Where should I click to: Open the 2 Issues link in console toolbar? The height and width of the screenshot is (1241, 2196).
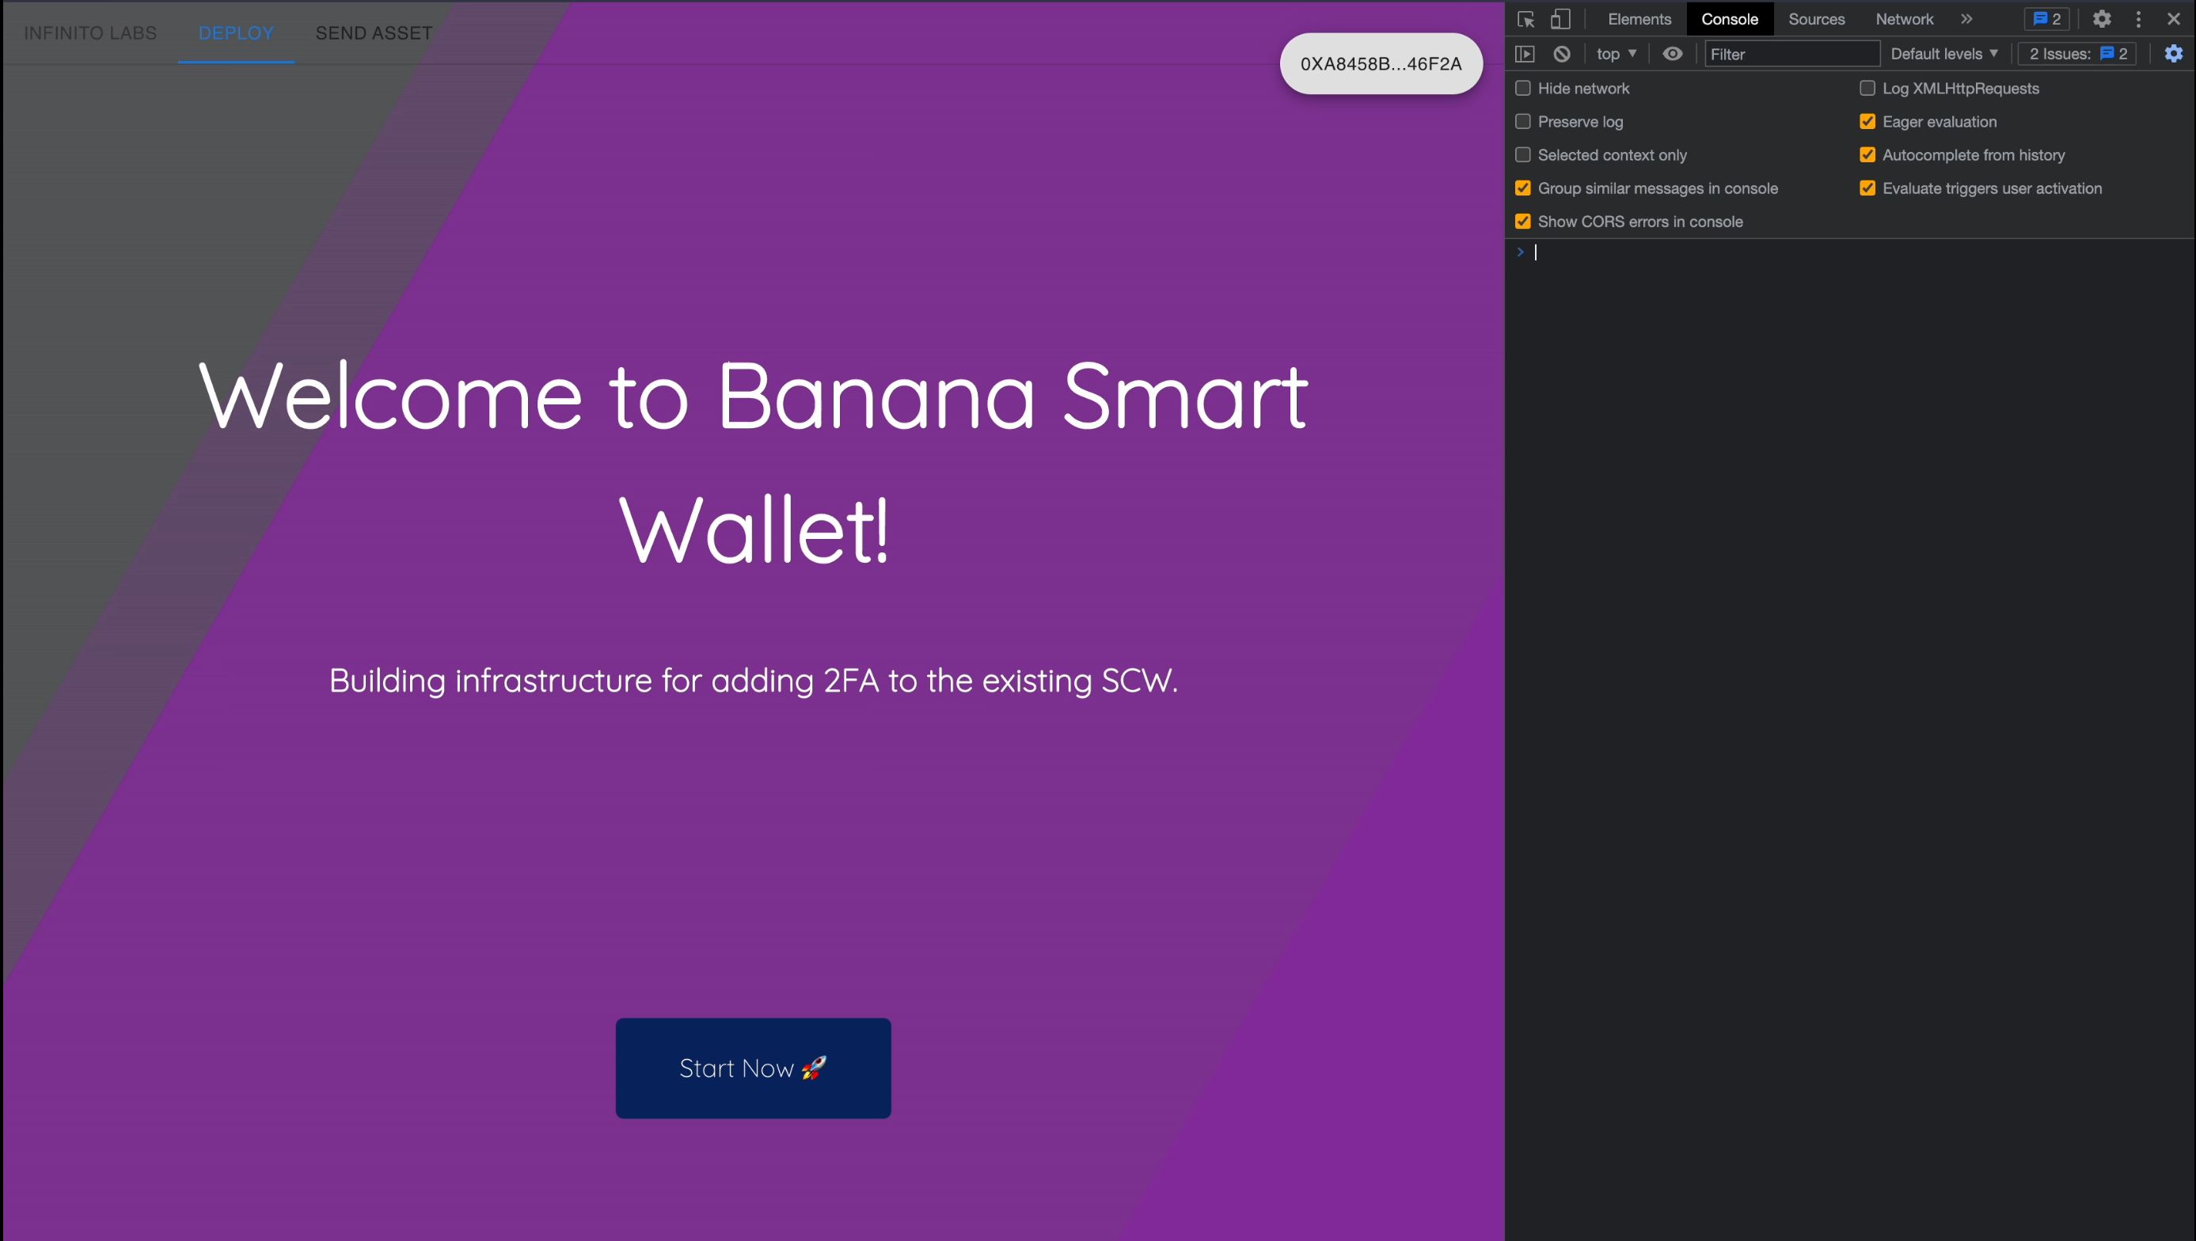[2078, 54]
